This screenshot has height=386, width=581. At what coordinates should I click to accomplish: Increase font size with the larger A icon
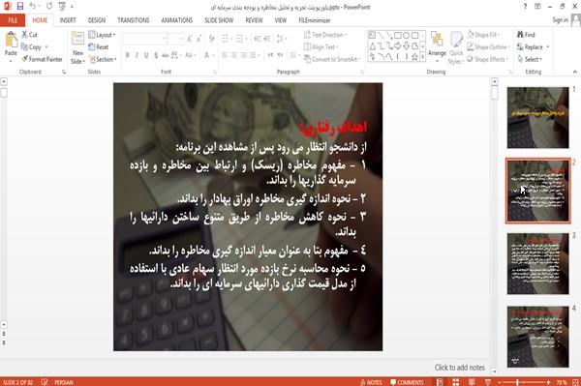(x=190, y=39)
